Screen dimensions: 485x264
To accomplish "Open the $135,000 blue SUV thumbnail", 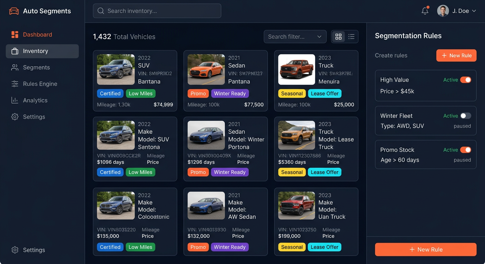I will pyautogui.click(x=116, y=206).
